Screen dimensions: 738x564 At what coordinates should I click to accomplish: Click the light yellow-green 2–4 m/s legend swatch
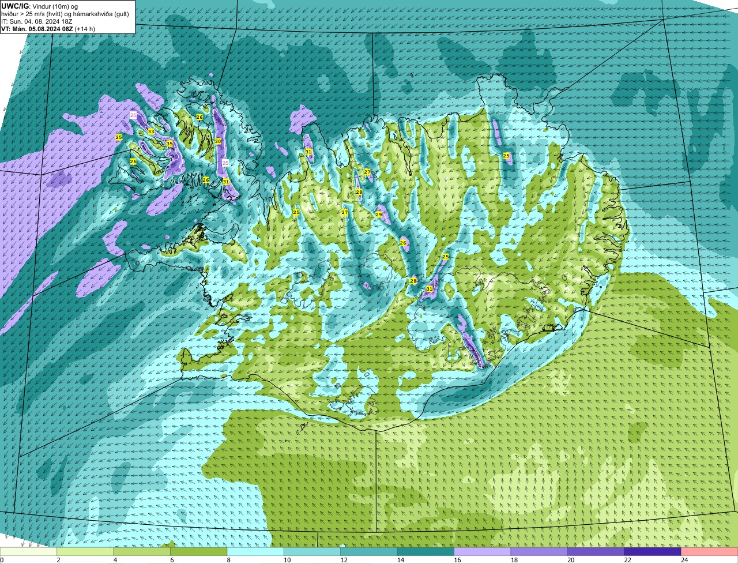pos(85,552)
